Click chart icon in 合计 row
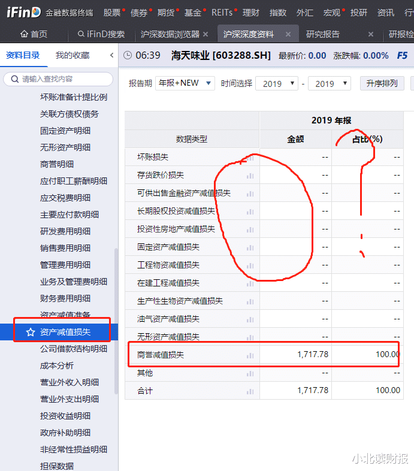The image size is (414, 471). pyautogui.click(x=250, y=392)
